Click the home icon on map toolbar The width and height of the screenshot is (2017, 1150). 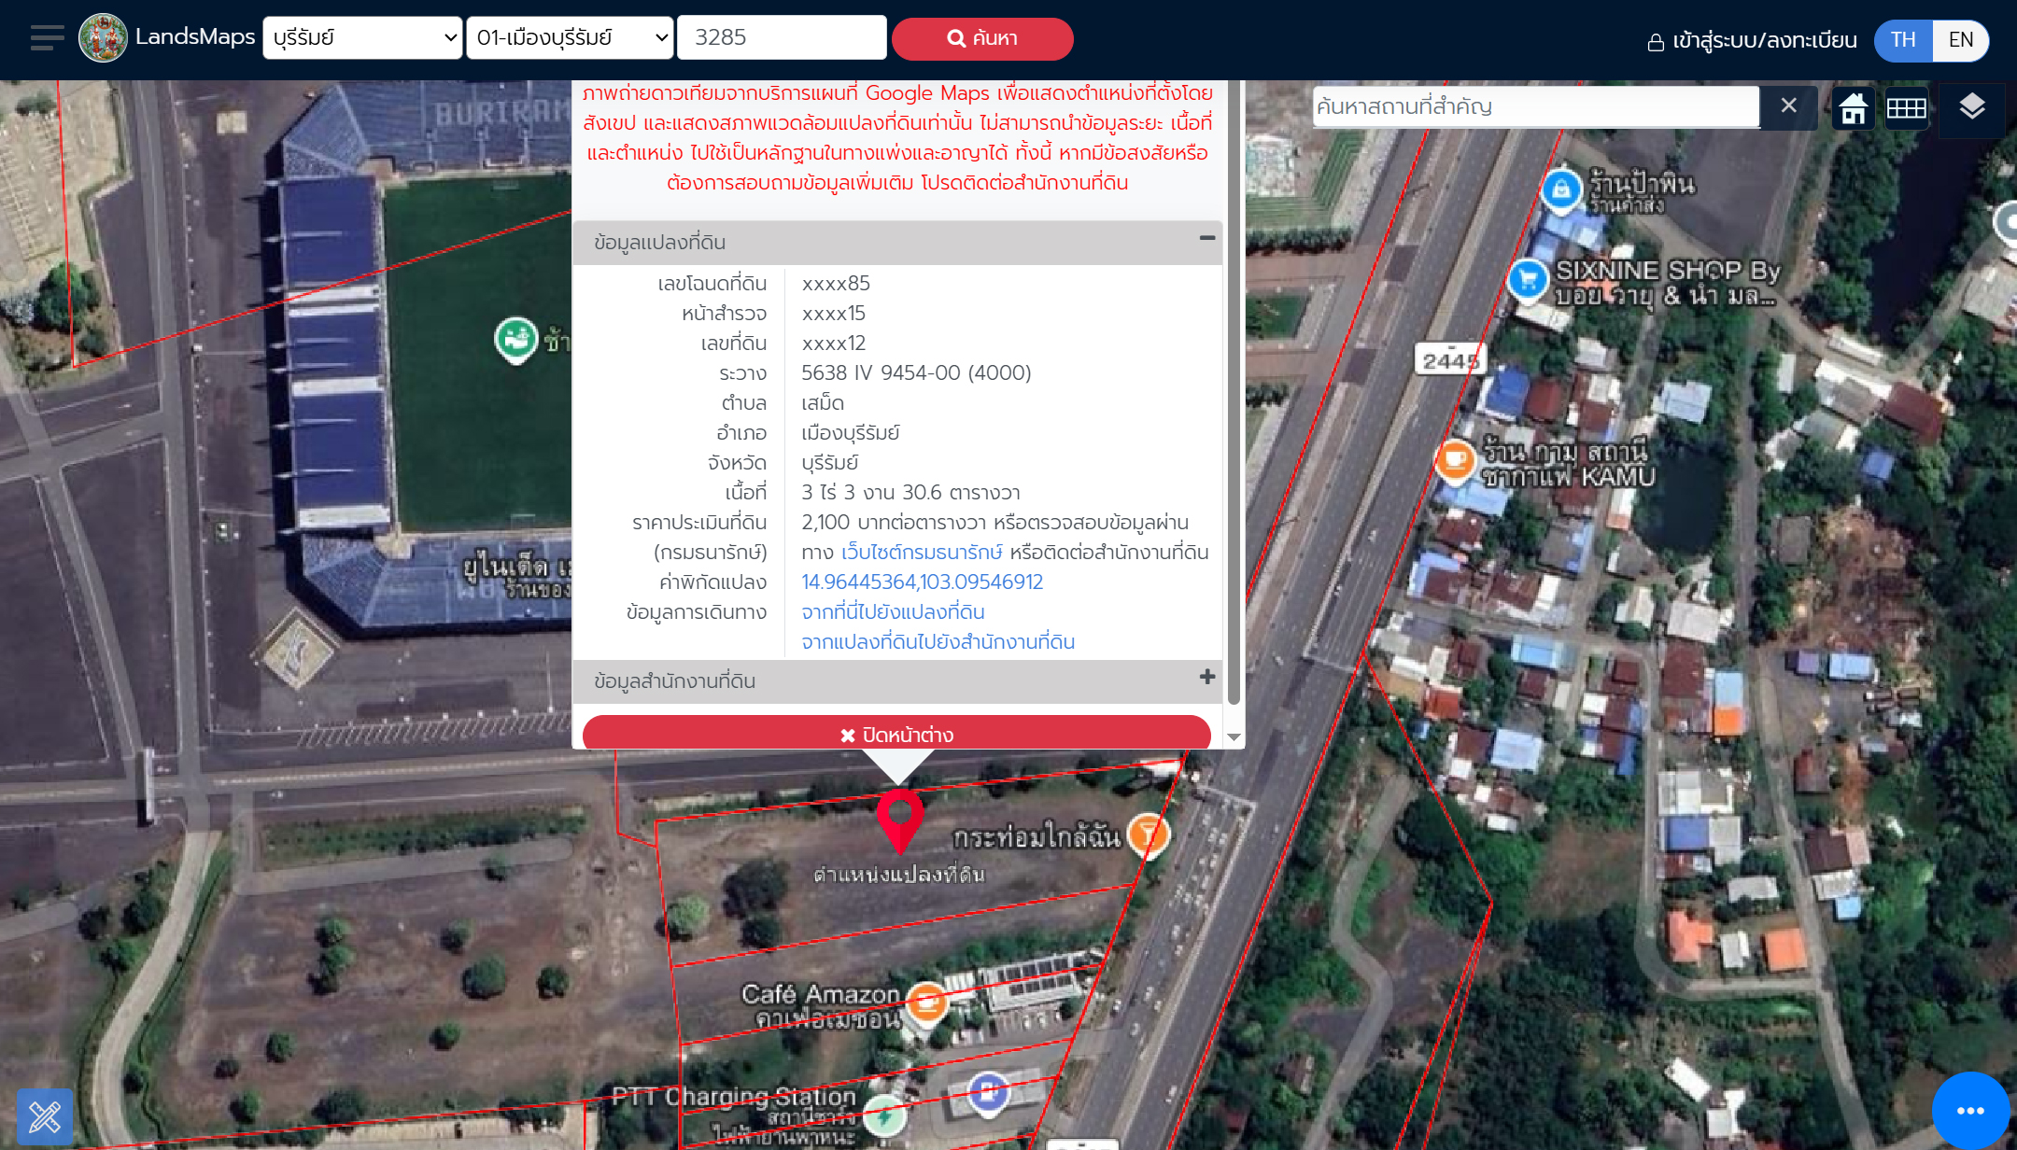click(1853, 108)
